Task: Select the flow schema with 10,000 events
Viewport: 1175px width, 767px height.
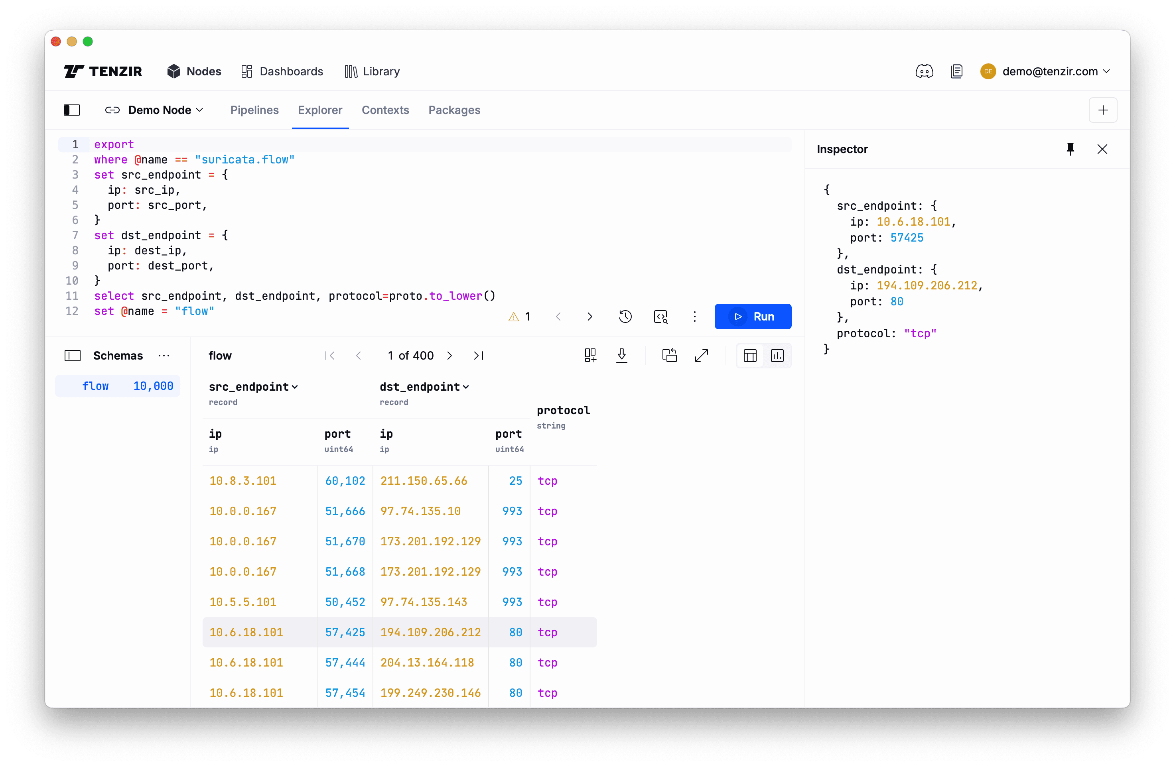Action: 118,386
